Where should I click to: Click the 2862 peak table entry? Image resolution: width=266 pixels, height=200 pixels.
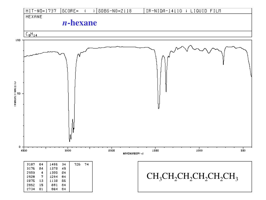(31, 185)
